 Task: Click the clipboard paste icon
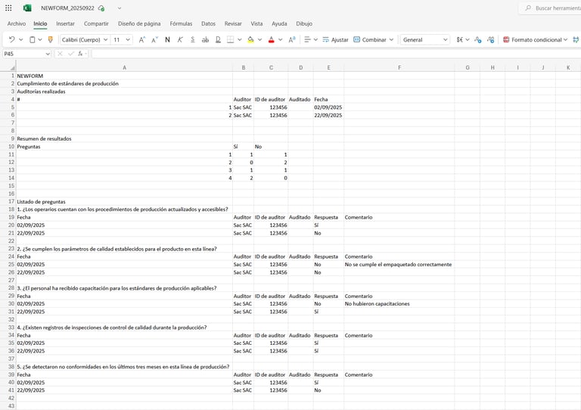(x=33, y=39)
